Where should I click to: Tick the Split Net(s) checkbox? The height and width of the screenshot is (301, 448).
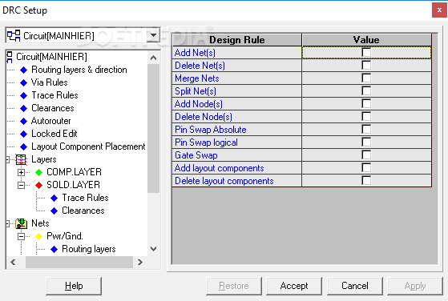[x=366, y=91]
